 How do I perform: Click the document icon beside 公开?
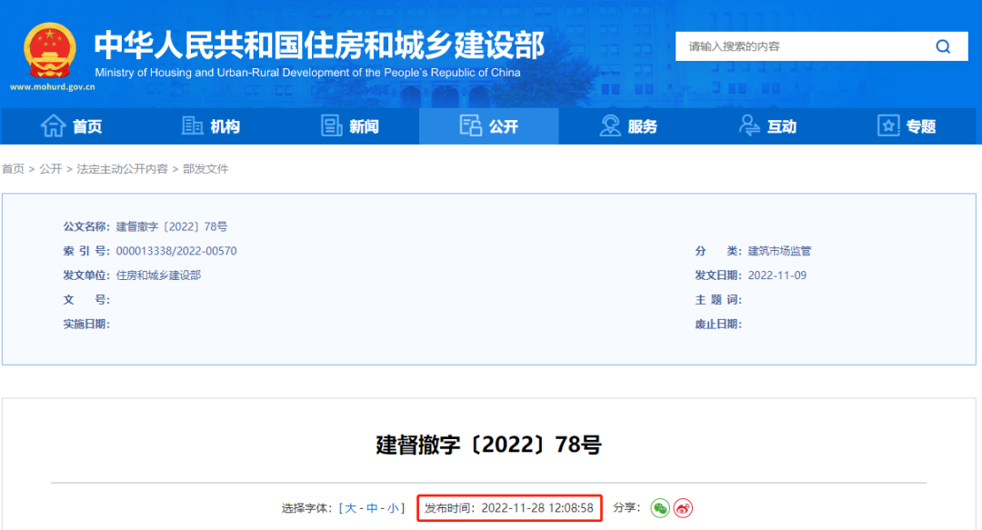pyautogui.click(x=472, y=125)
